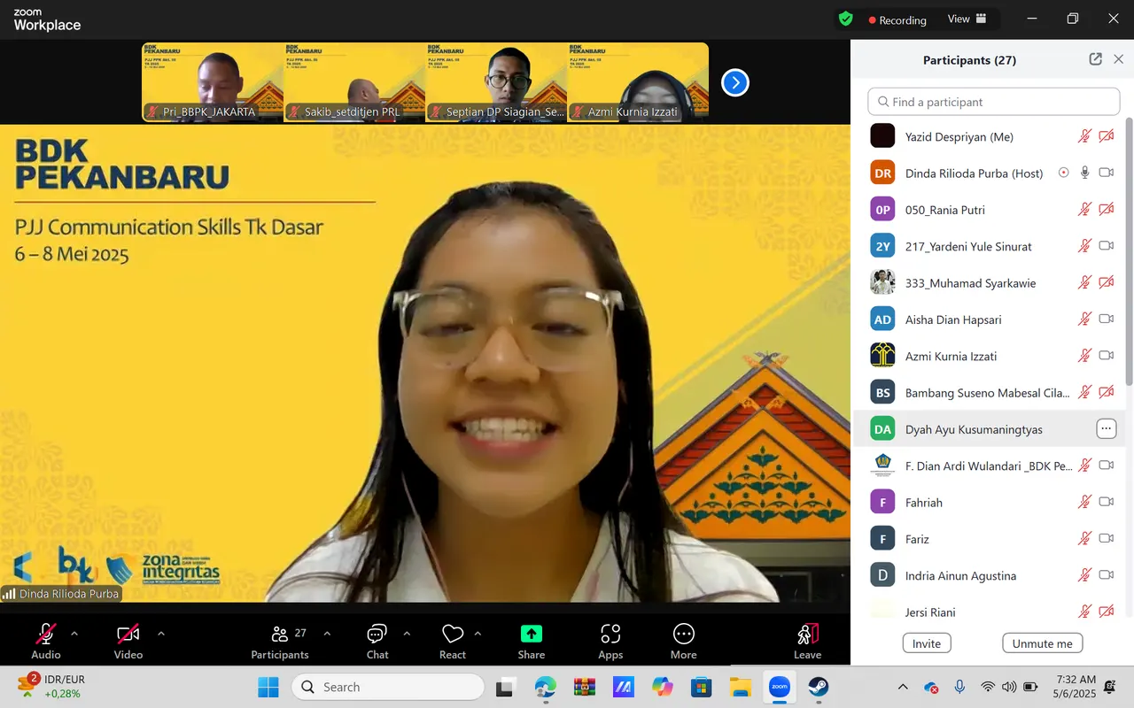Click the Unmute me button
The width and height of the screenshot is (1134, 708).
tap(1043, 643)
